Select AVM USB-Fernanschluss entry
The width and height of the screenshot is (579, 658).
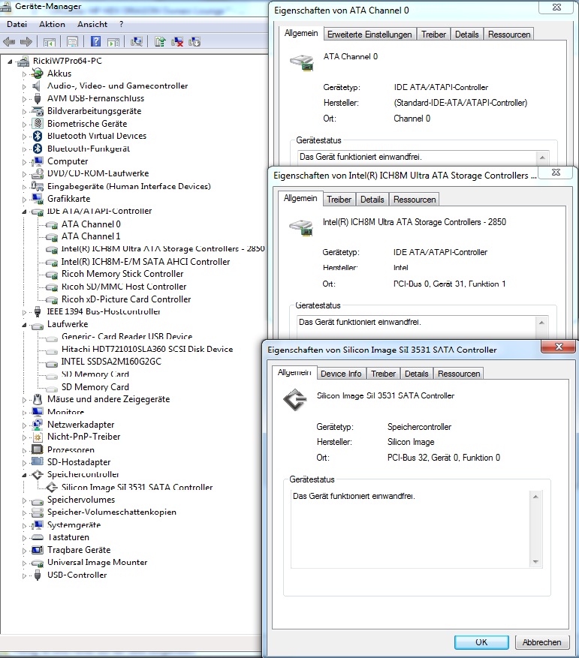pos(95,98)
